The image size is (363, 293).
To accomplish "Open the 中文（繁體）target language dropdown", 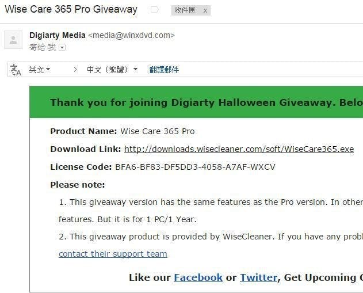I will (x=112, y=70).
